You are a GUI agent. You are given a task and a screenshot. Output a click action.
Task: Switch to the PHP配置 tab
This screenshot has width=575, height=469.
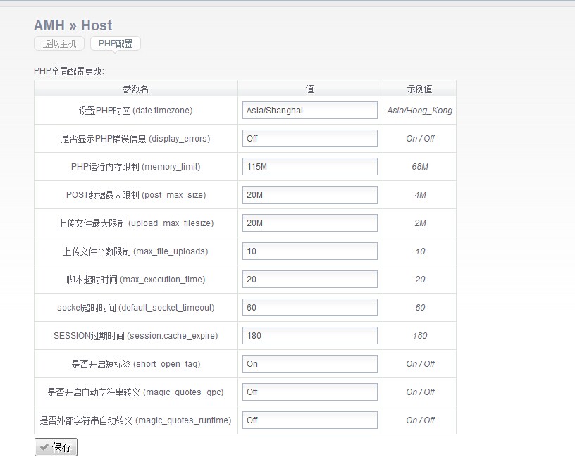coord(116,44)
